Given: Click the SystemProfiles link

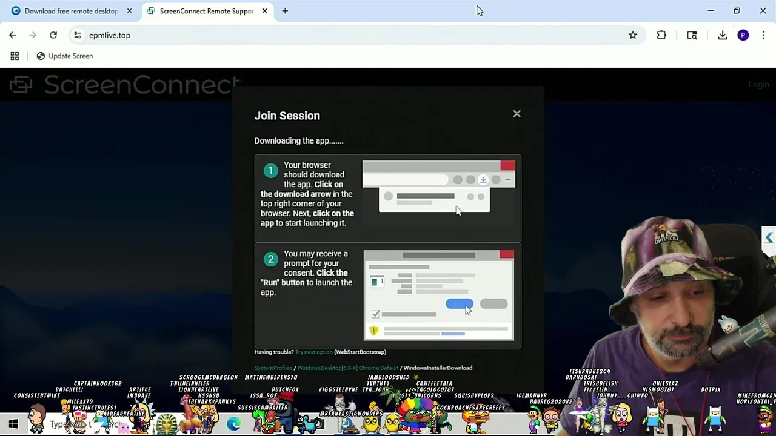Looking at the screenshot, I should pos(273,368).
